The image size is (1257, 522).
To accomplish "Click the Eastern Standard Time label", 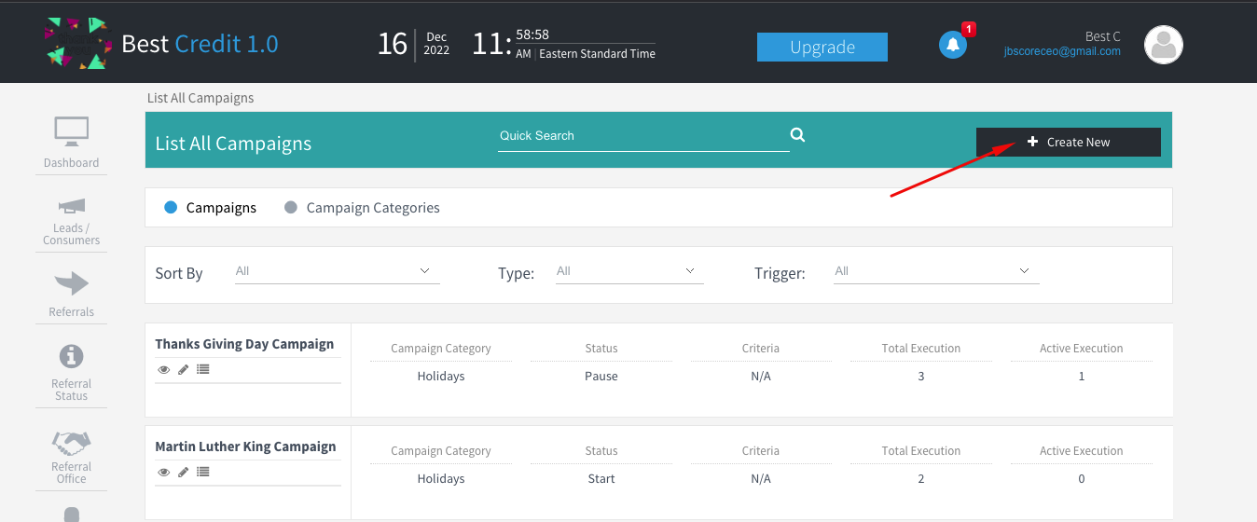I will click(597, 54).
